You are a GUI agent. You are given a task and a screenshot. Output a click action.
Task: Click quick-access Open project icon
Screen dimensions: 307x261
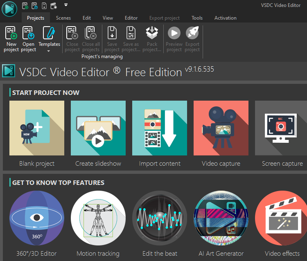coord(34,6)
